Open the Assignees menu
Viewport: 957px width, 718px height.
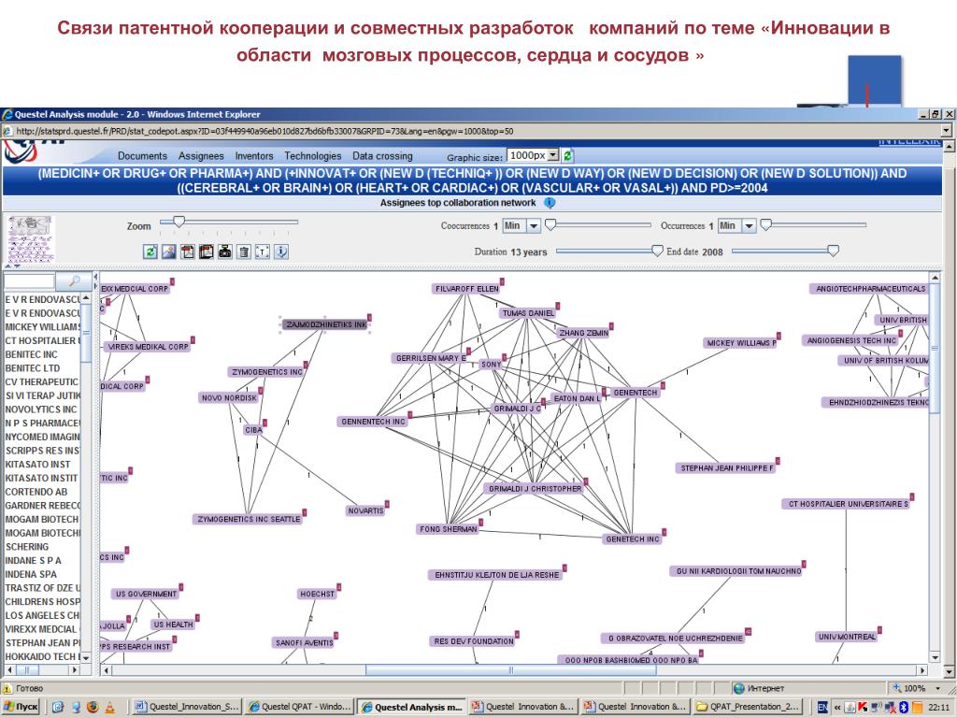tap(201, 156)
